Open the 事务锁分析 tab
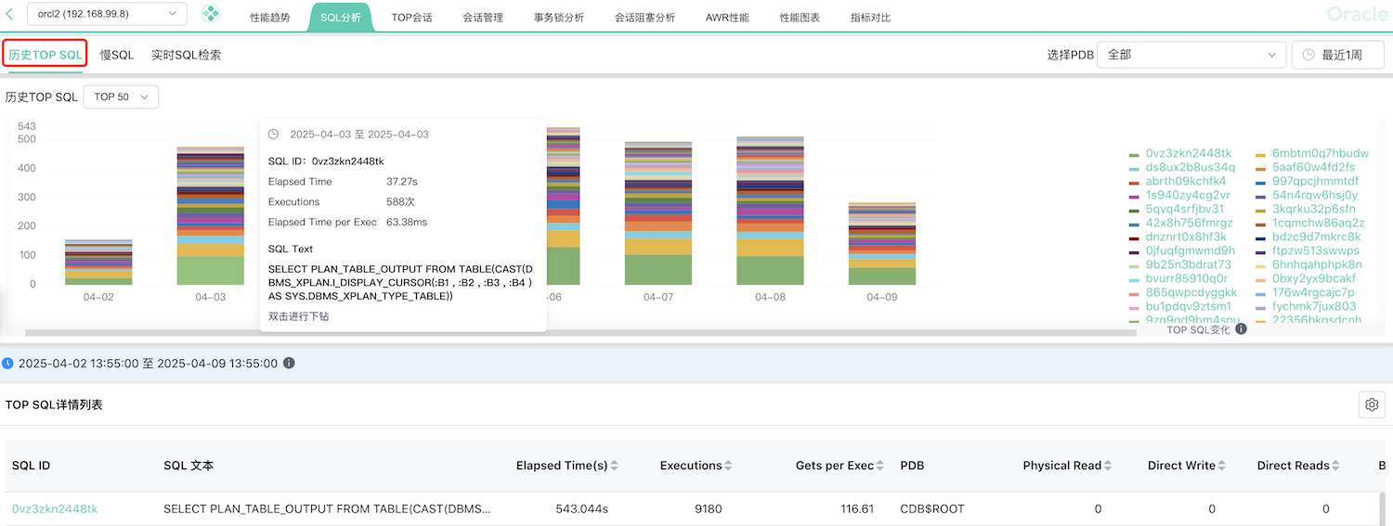This screenshot has height=526, width=1393. [x=558, y=18]
